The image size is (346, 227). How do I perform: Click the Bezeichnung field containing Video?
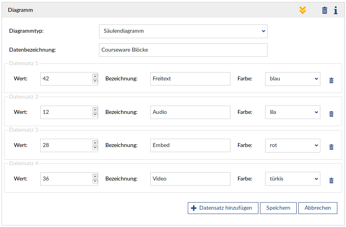coord(190,179)
